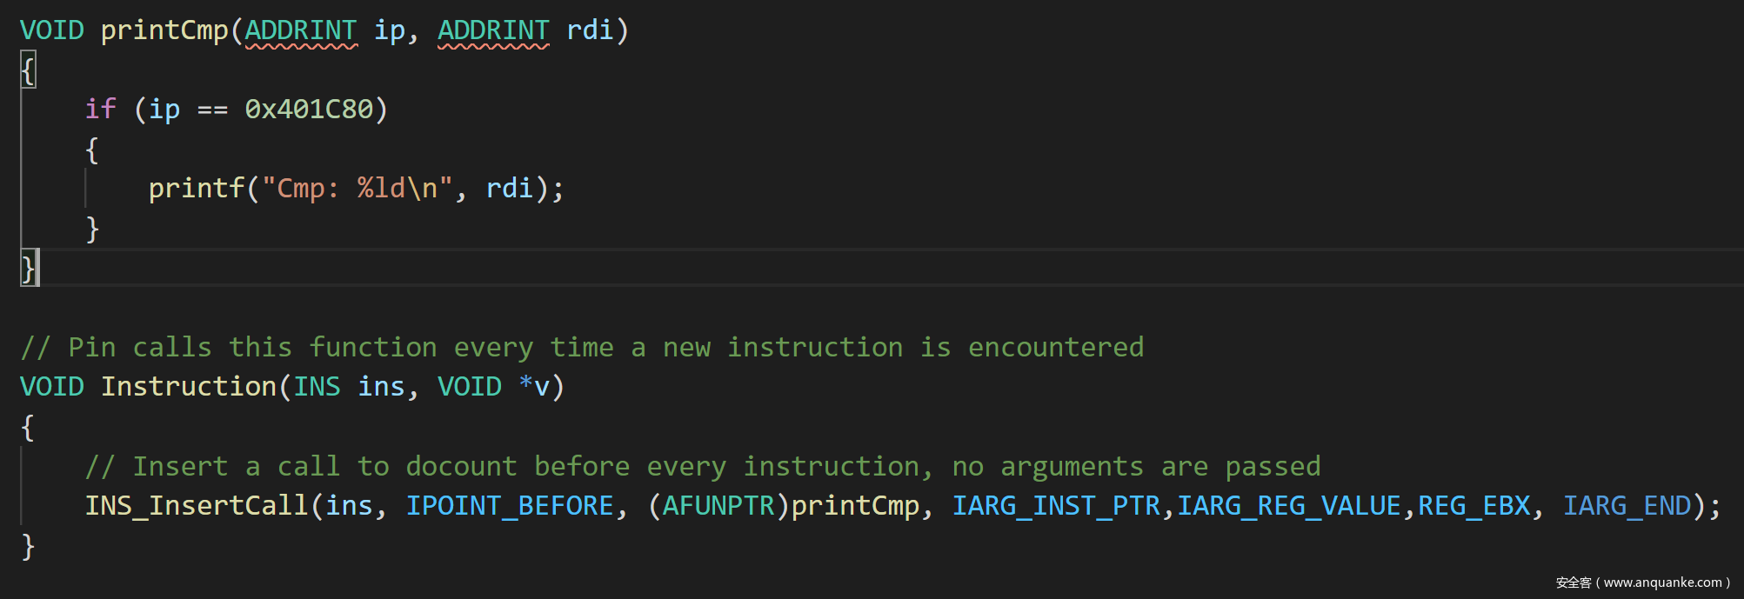The height and width of the screenshot is (599, 1744).
Task: Click the INS_InsertCall function call
Action: pyautogui.click(x=197, y=506)
